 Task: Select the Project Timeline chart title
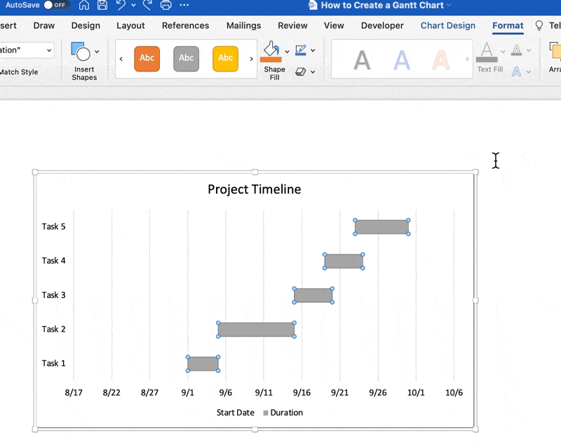pos(255,189)
